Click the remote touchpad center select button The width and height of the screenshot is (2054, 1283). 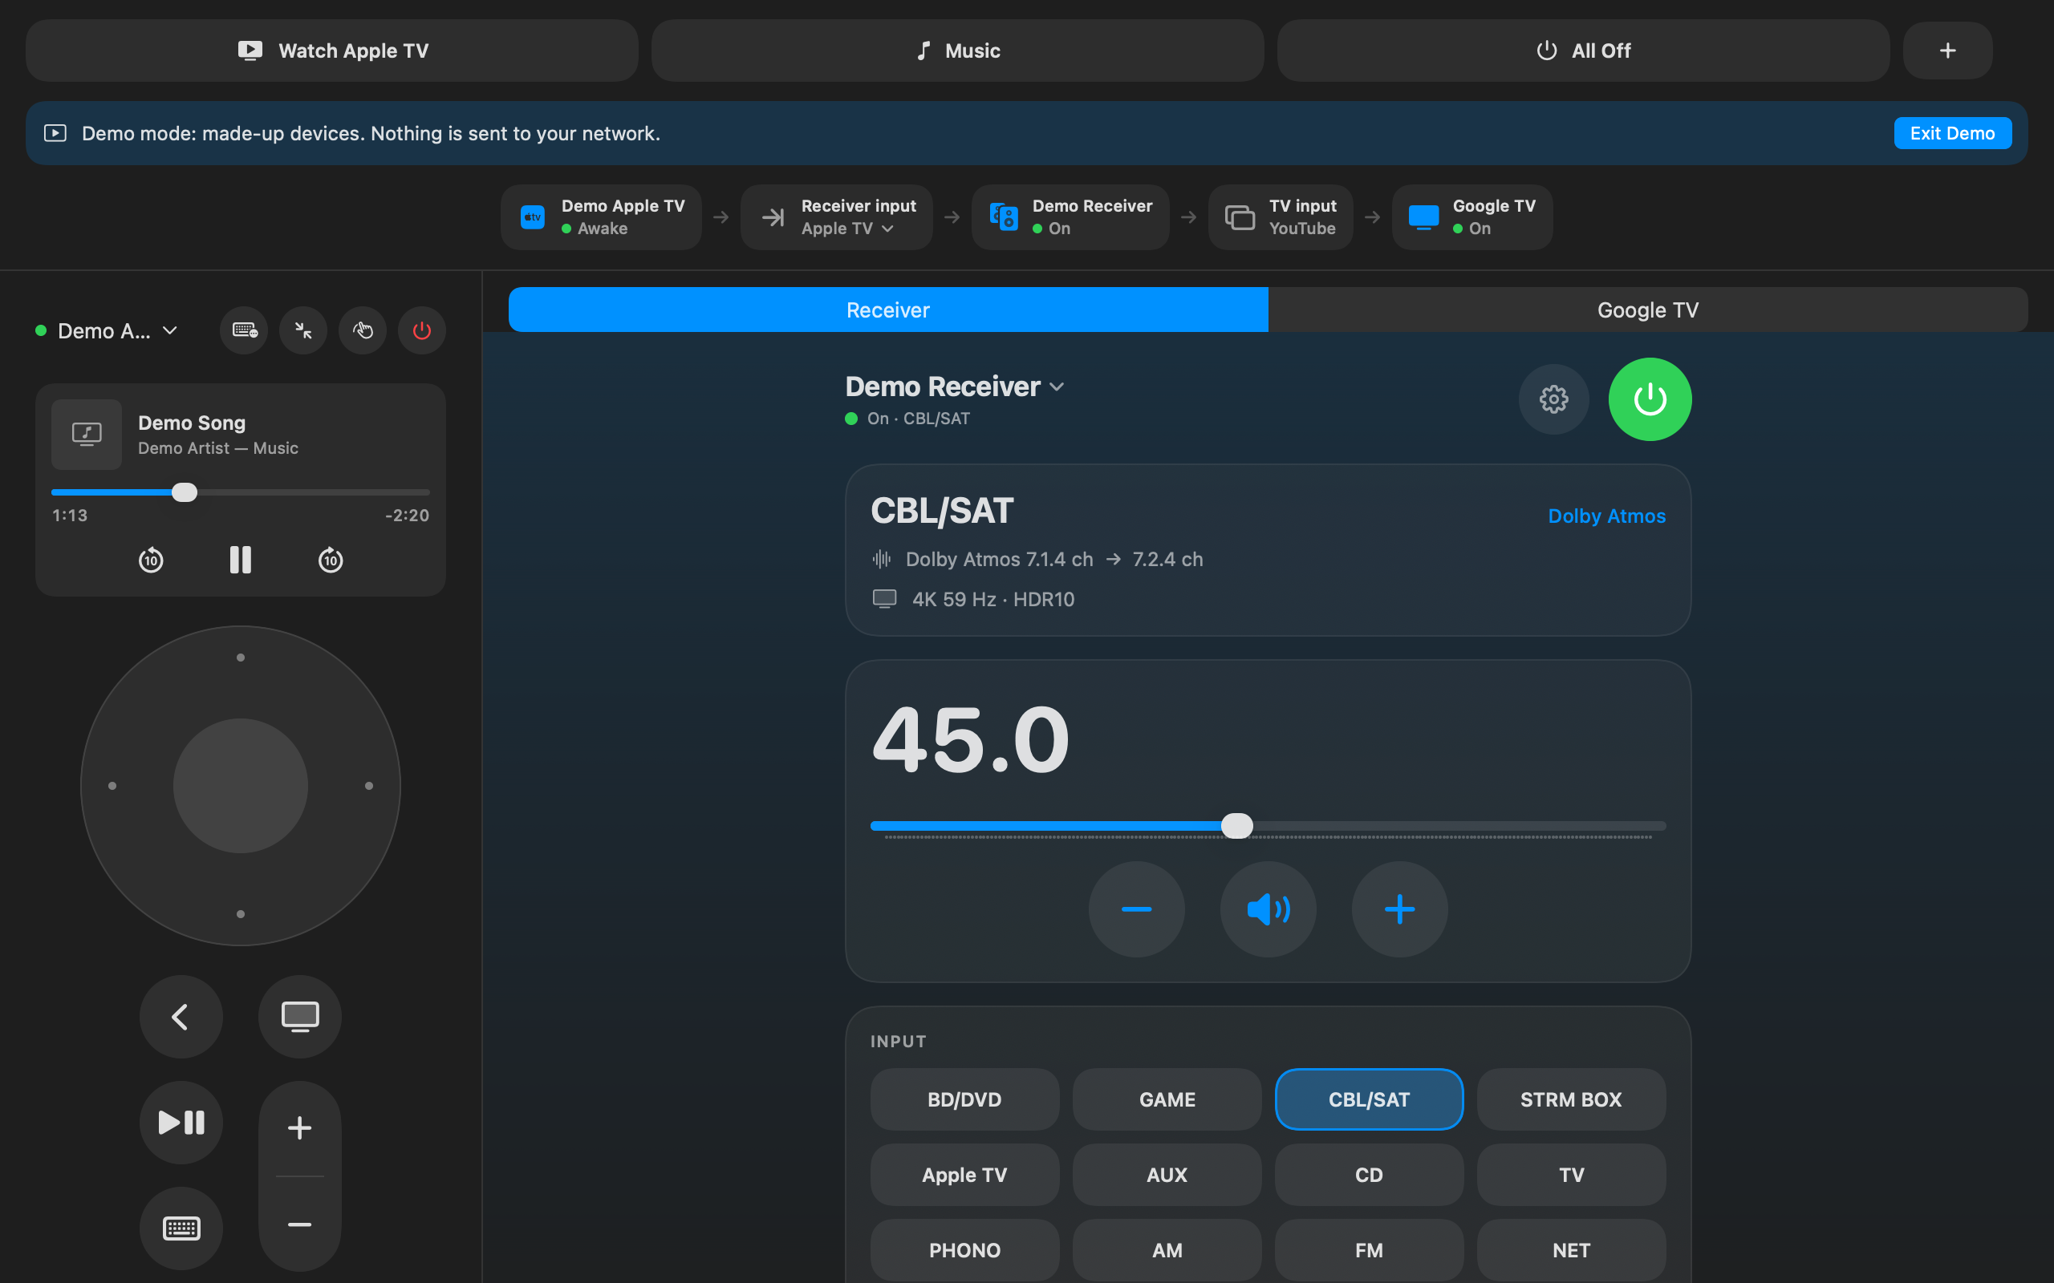pos(240,786)
